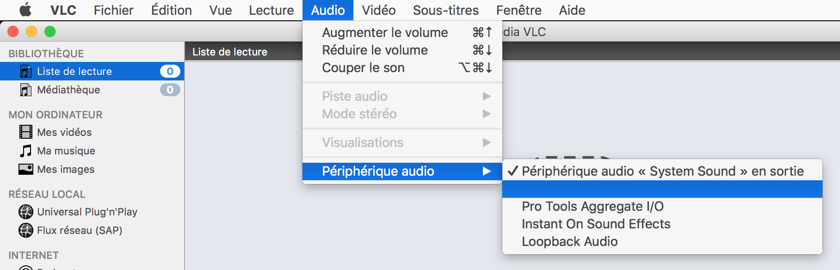
Task: Open Mes vidéos via film icon
Action: [26, 132]
